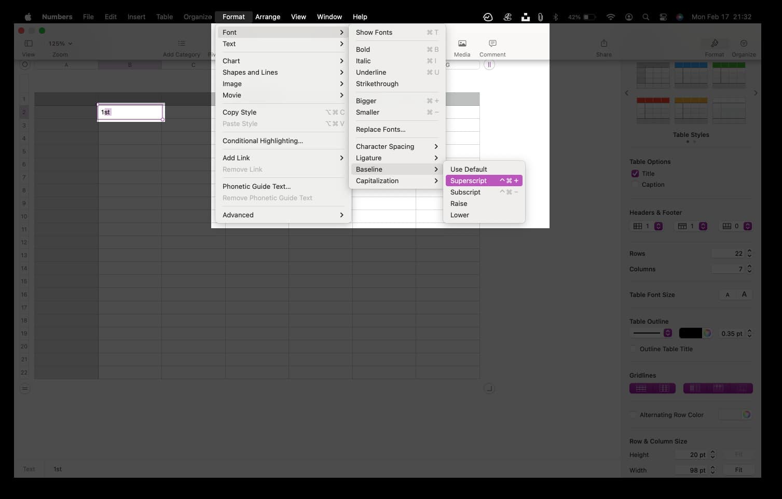This screenshot has width=782, height=499.
Task: Open the Arrange menu in menu bar
Action: point(268,17)
